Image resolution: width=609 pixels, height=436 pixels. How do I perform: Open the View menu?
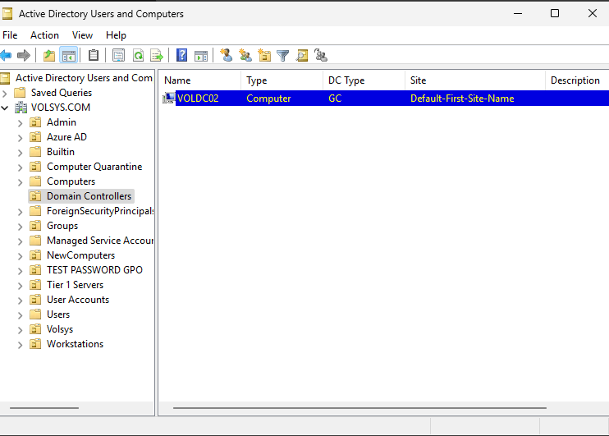tap(82, 35)
